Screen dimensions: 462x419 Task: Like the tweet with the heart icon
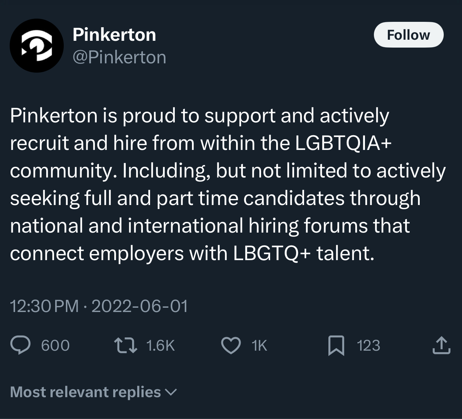(231, 345)
